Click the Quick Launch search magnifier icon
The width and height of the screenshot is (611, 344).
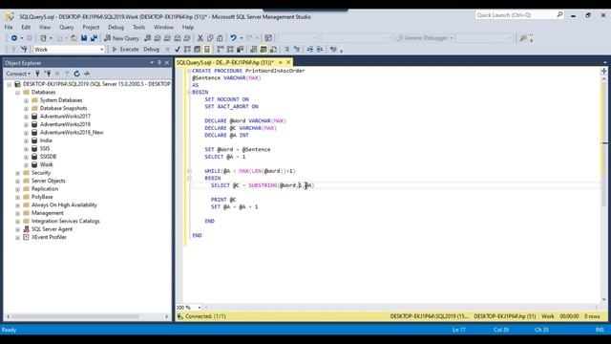coord(559,15)
